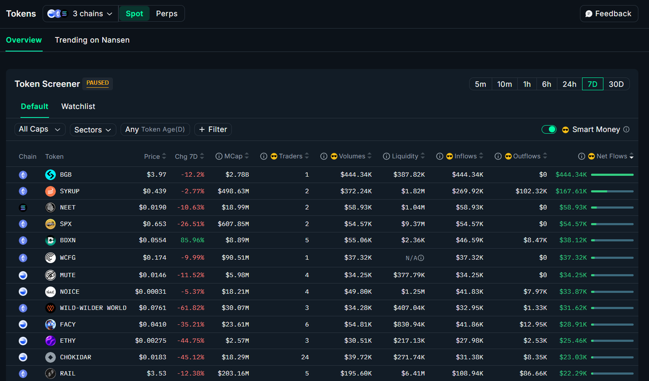Click BDXN 85.96% change value
649x381 pixels.
click(192, 240)
